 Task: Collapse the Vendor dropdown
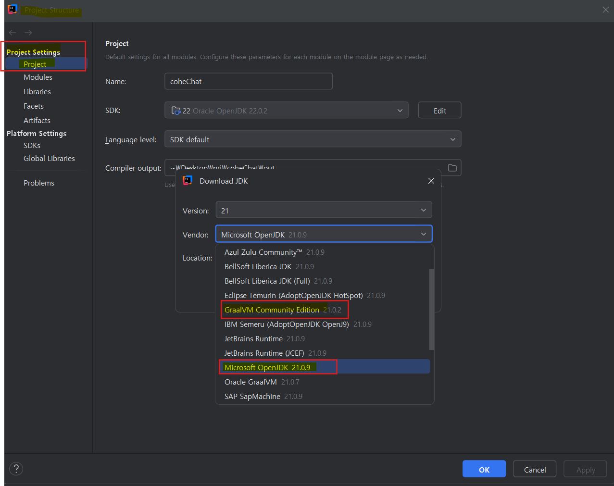pos(324,234)
